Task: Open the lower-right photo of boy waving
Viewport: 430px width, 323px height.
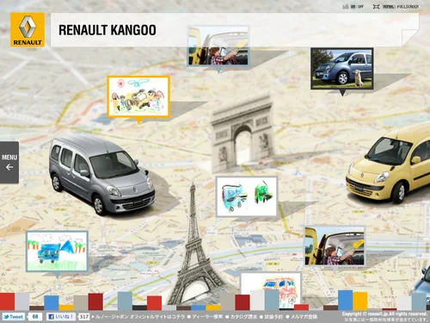Action: pyautogui.click(x=335, y=245)
